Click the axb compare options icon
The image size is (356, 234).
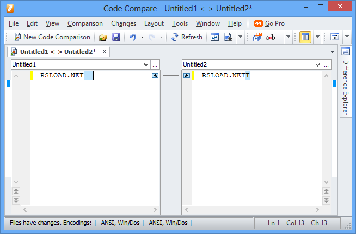(x=271, y=37)
